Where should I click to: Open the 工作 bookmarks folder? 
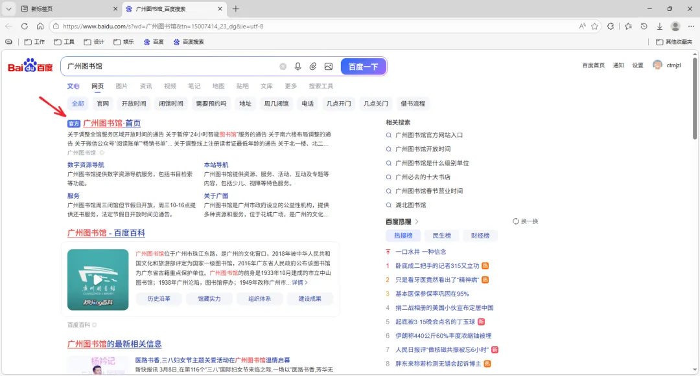34,42
